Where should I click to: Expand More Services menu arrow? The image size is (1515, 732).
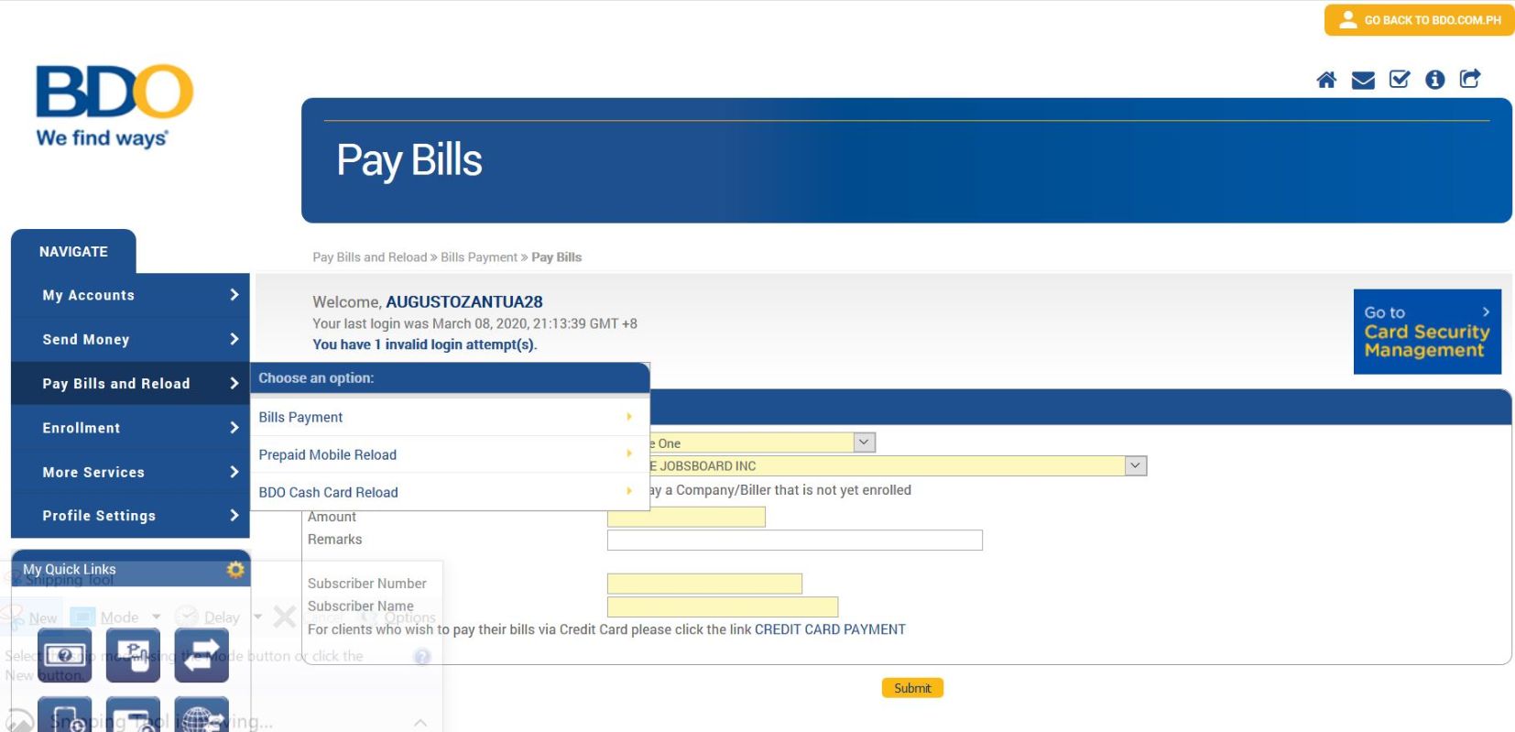pyautogui.click(x=234, y=472)
